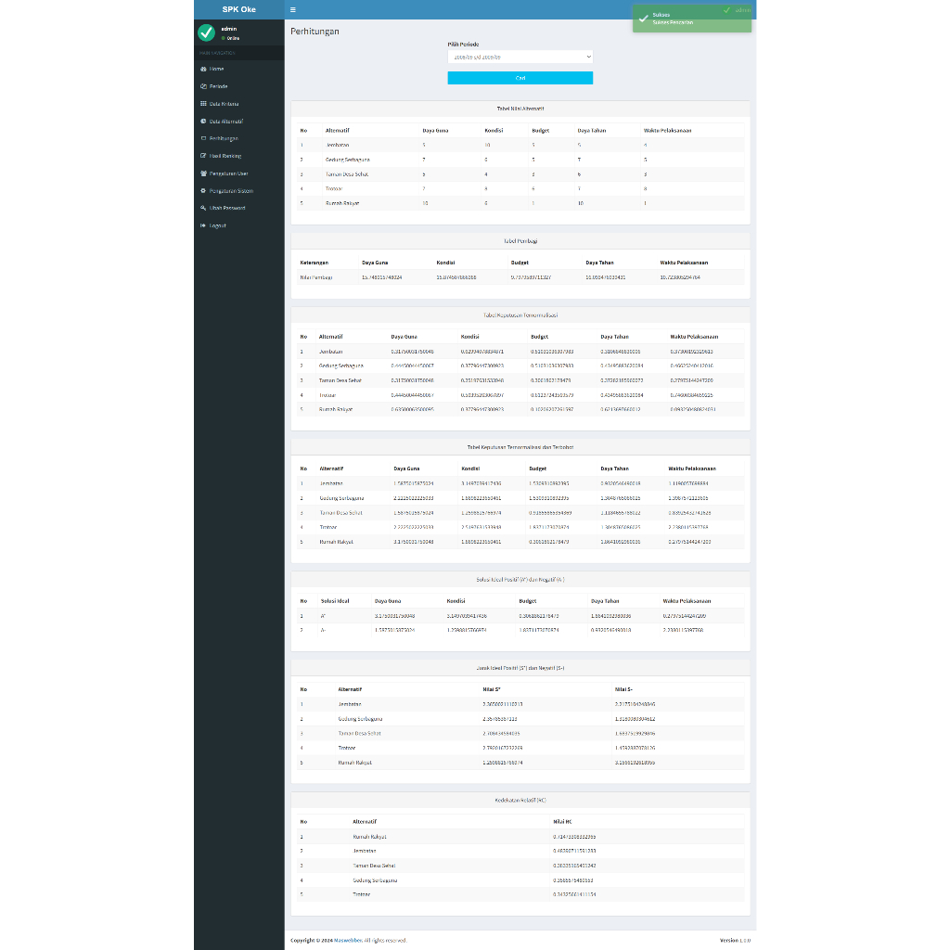Open the Hasil Ranking menu entry

[x=227, y=156]
